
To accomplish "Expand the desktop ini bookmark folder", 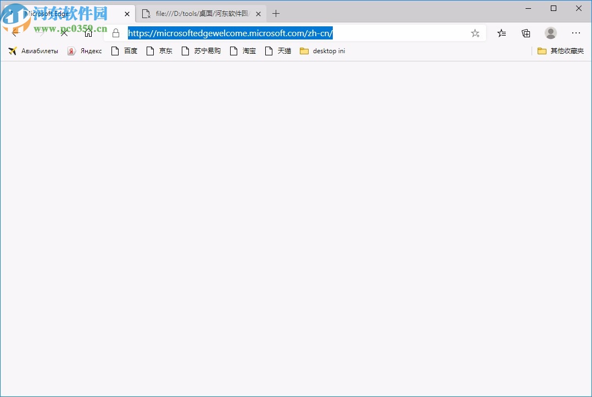I will coord(322,51).
